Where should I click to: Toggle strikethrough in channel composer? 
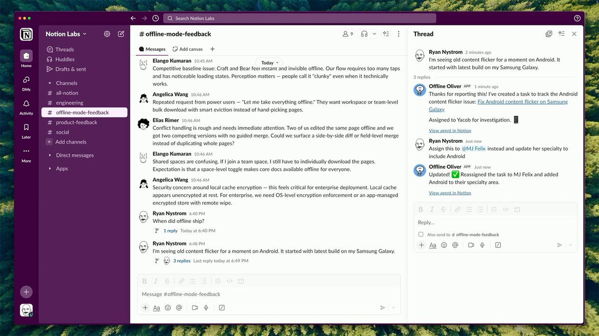(x=167, y=281)
